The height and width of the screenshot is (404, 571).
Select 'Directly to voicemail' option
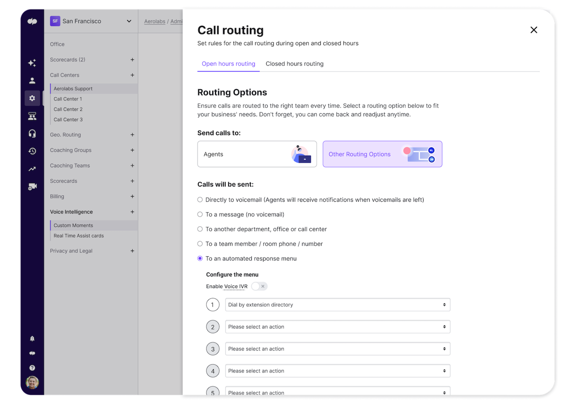pos(200,199)
